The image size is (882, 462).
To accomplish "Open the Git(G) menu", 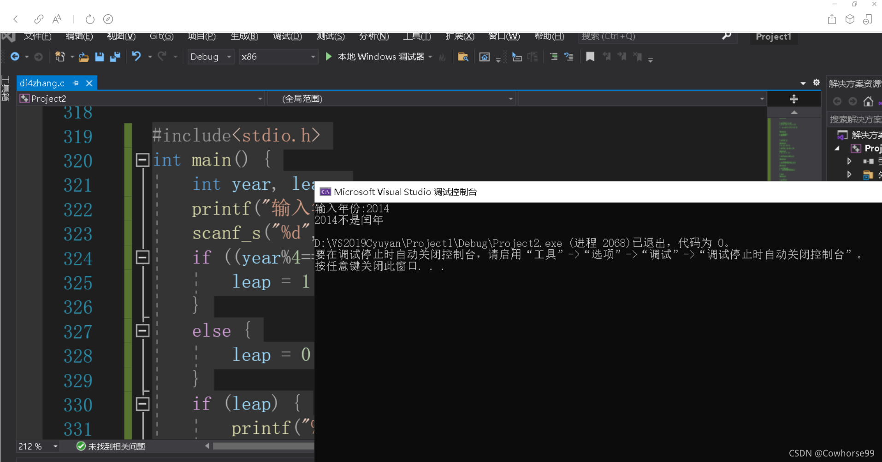I will 161,36.
